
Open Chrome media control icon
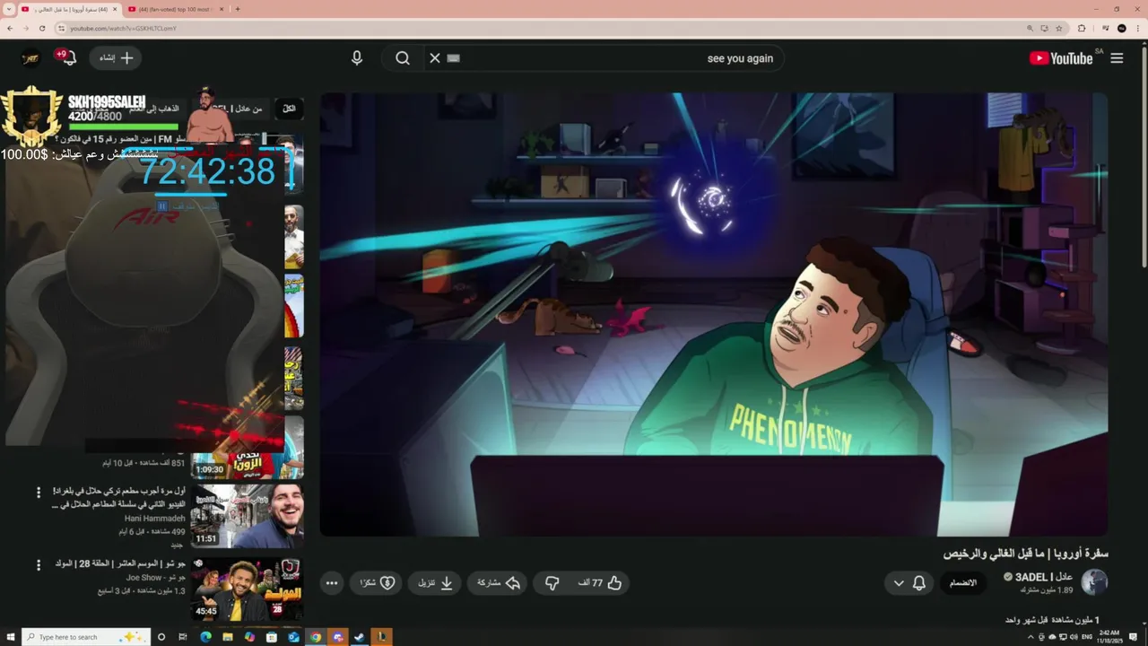coord(1106,28)
